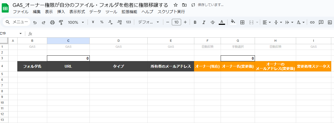Select column G header
The height and width of the screenshot is (123, 334).
[238, 41]
